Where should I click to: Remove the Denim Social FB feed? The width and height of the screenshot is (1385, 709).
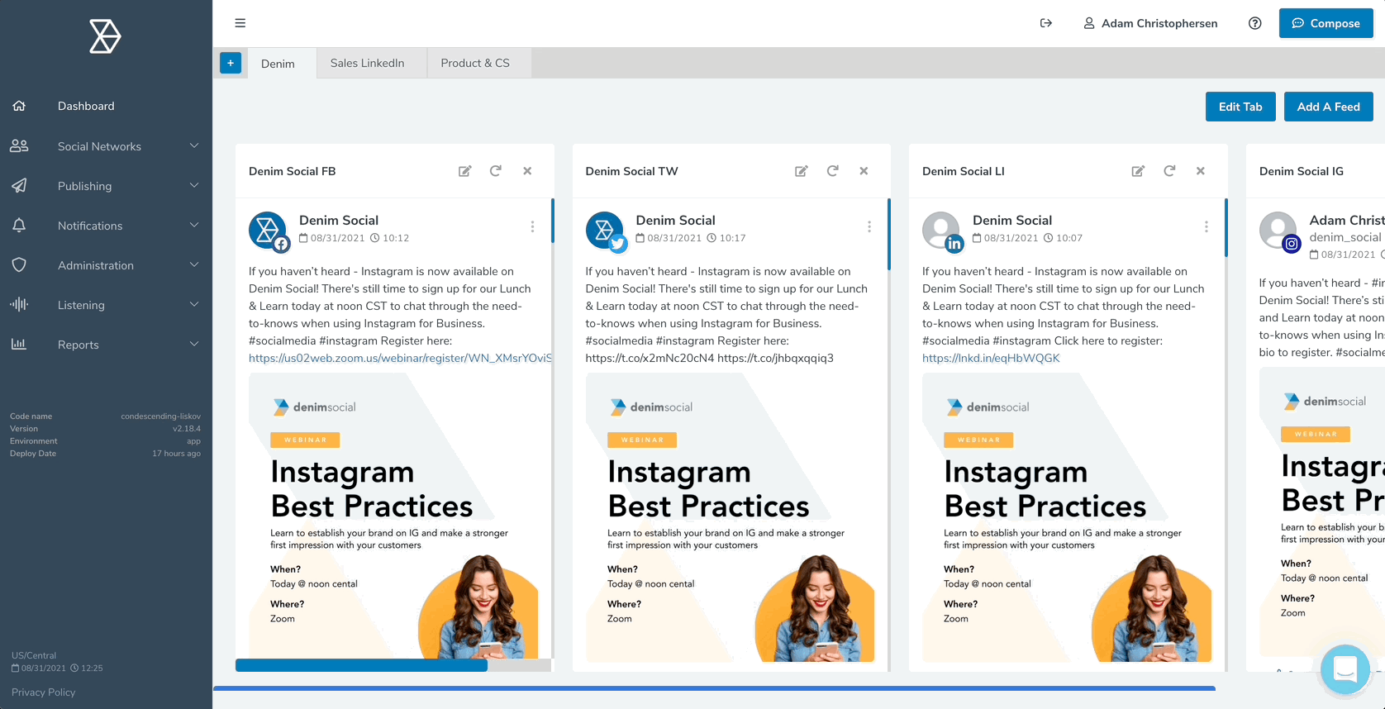[527, 171]
